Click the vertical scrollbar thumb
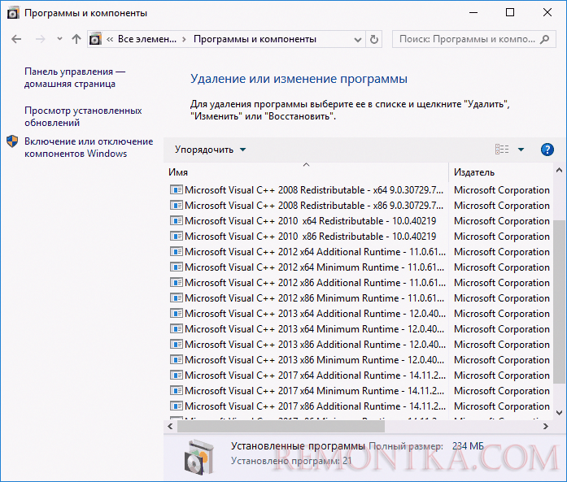This screenshot has height=482, width=567. [x=559, y=301]
